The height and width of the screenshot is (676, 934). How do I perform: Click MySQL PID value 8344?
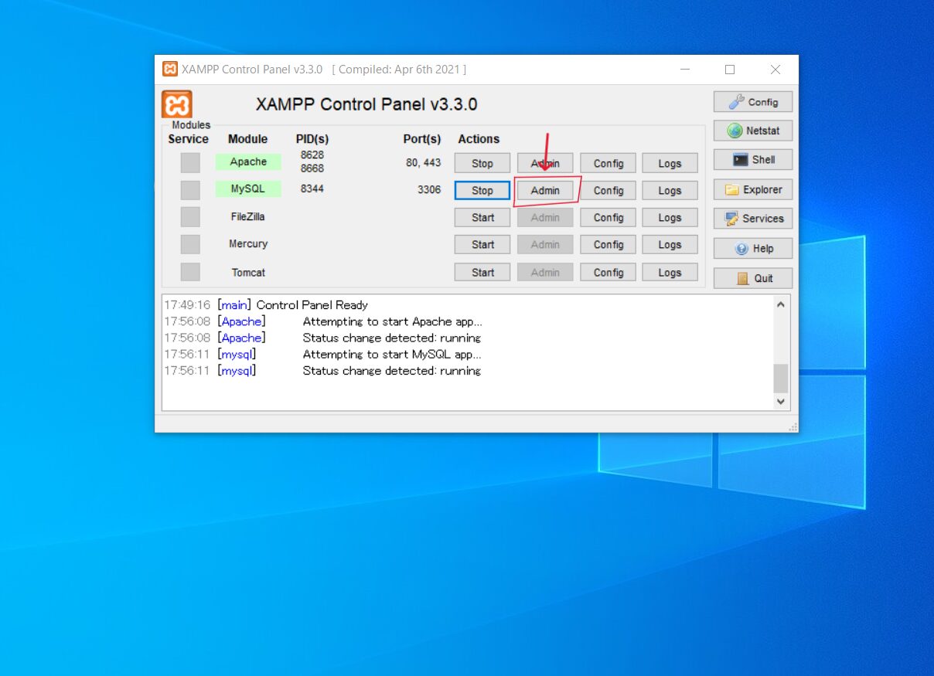coord(312,189)
